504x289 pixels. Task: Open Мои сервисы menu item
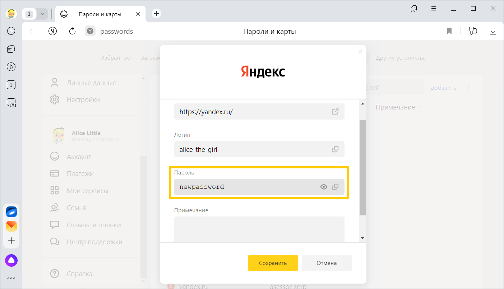pos(87,191)
